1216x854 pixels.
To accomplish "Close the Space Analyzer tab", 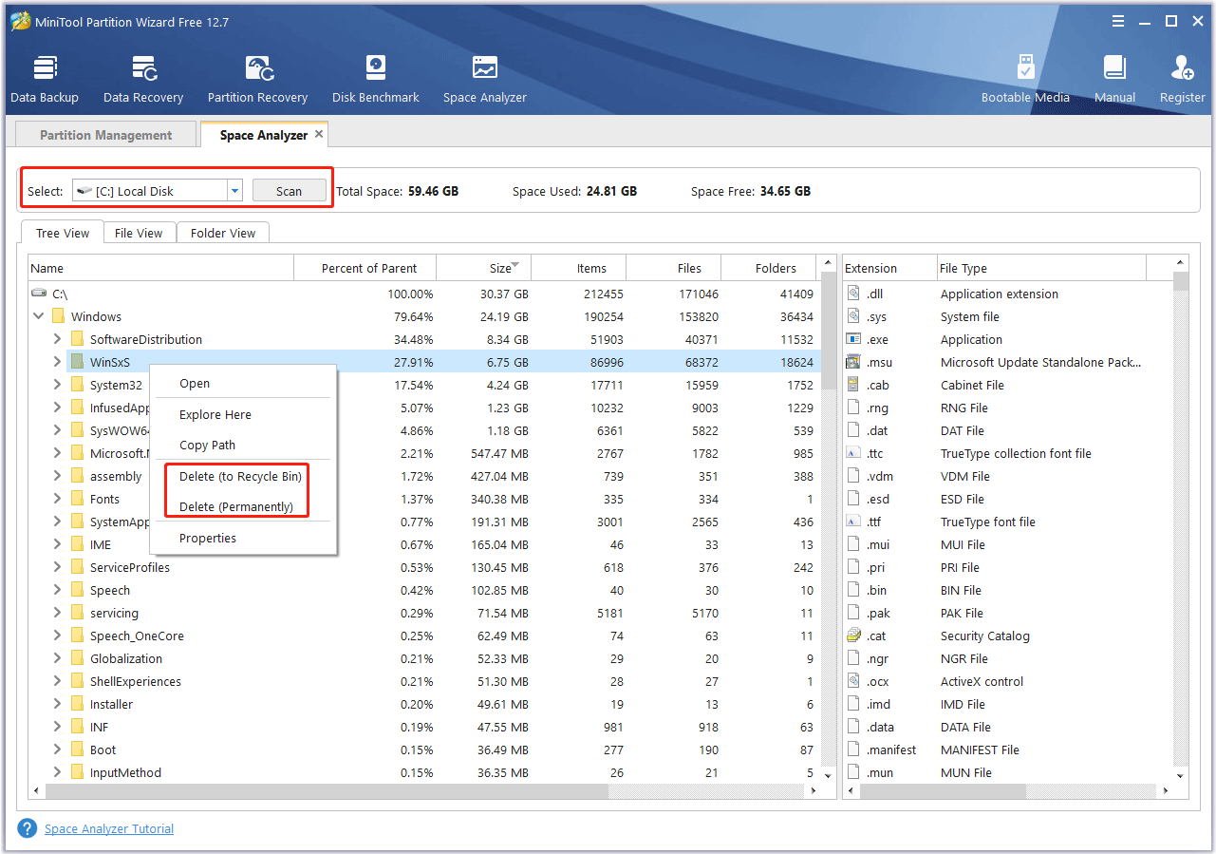I will pyautogui.click(x=319, y=134).
